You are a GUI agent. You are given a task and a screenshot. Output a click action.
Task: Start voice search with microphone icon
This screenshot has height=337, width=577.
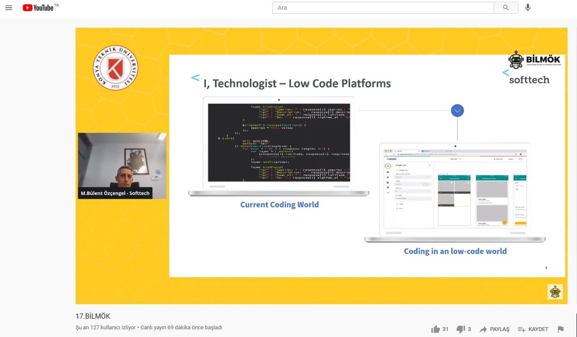click(528, 8)
